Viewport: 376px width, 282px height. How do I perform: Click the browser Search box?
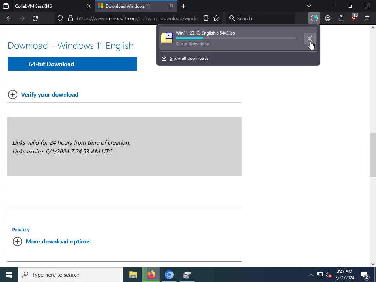[260, 18]
